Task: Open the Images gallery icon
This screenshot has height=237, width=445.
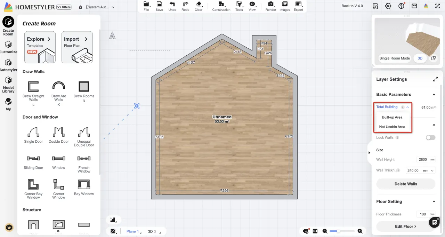Action: pos(285,6)
